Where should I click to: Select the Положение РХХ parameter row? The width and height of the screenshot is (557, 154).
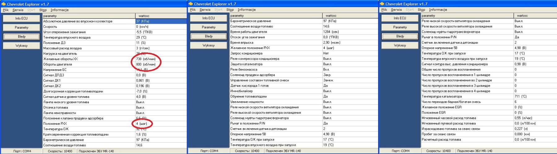(55, 124)
